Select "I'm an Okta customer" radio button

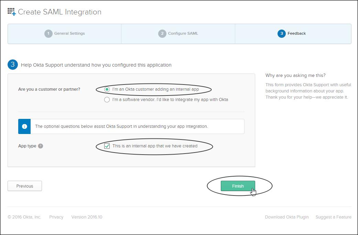pyautogui.click(x=107, y=89)
